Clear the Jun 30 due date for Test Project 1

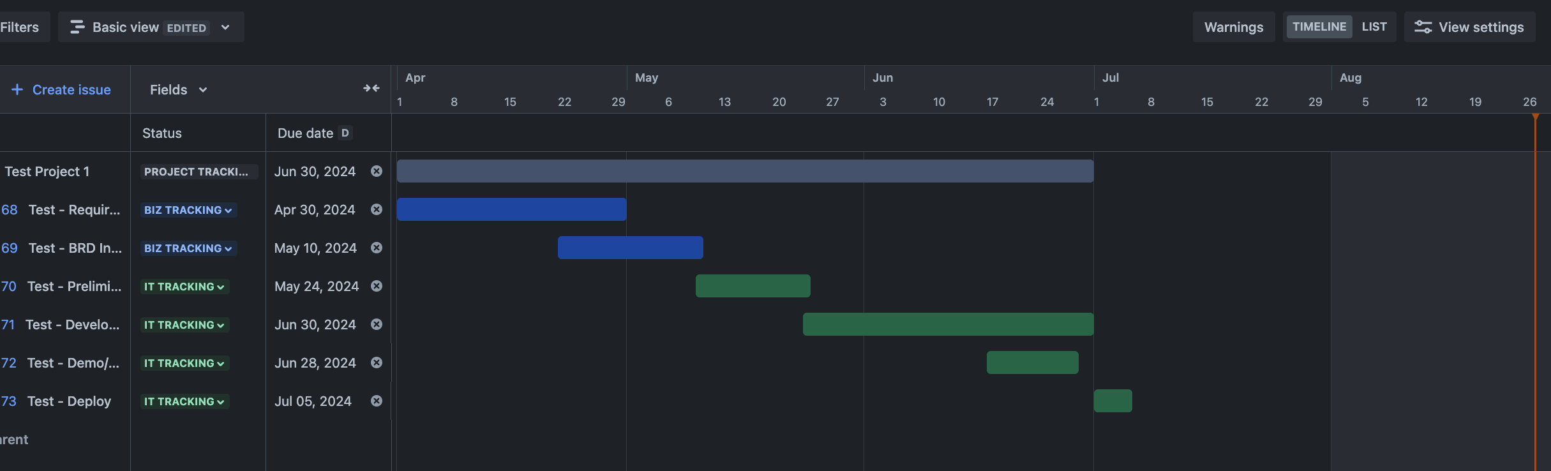coord(377,171)
